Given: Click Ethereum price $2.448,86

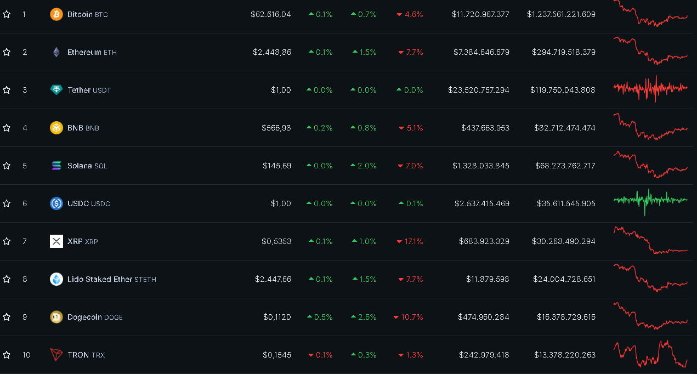Looking at the screenshot, I should [272, 52].
